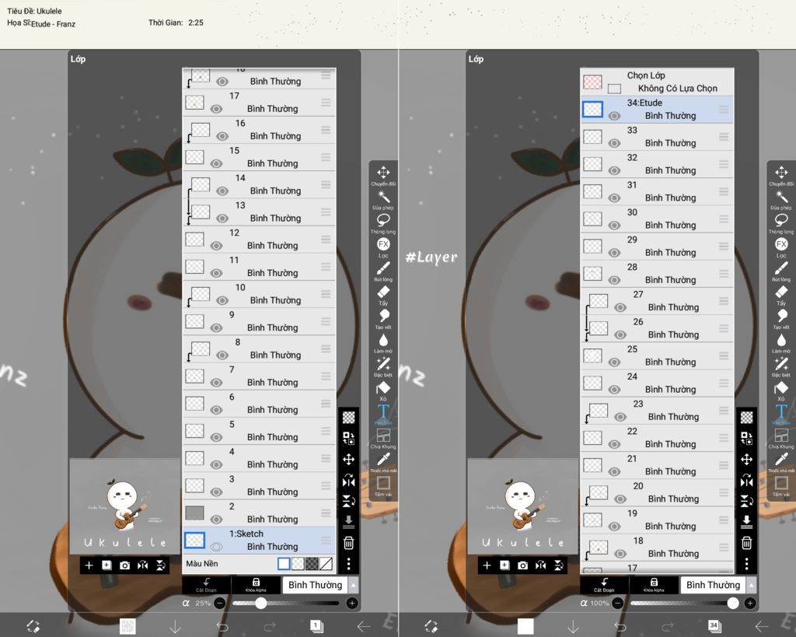The height and width of the screenshot is (637, 796).
Task: Hide layer 15 with its eye icon
Action: coord(216,163)
